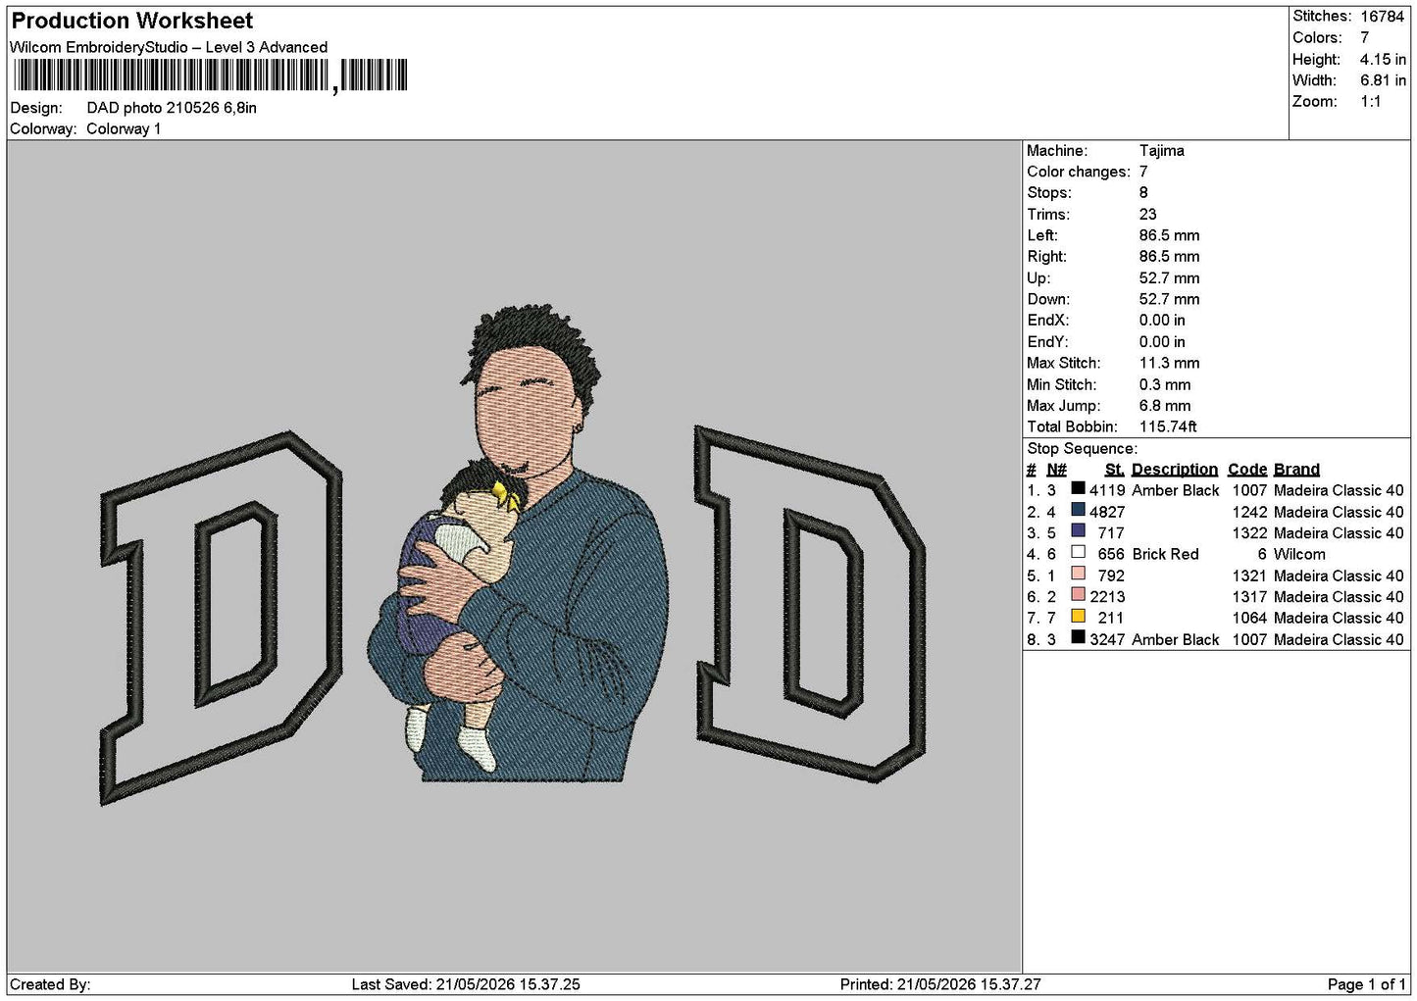Screen dimensions: 1417x1001
Task: Click the black swatch for thread 3247
Action: [x=1078, y=637]
